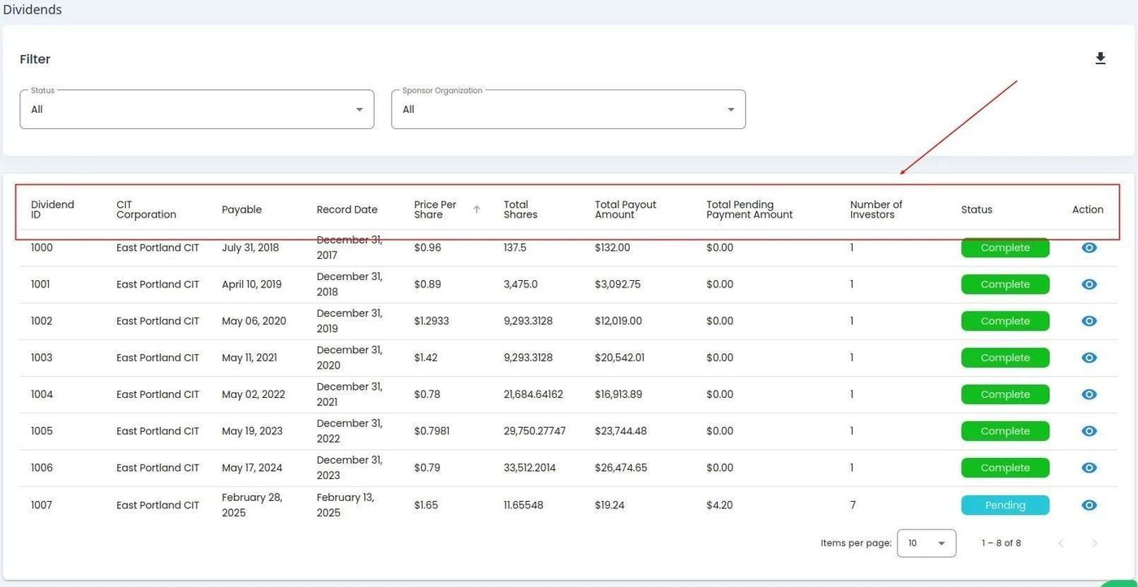
Task: Click sort arrow beside Price Per Share
Action: point(476,209)
